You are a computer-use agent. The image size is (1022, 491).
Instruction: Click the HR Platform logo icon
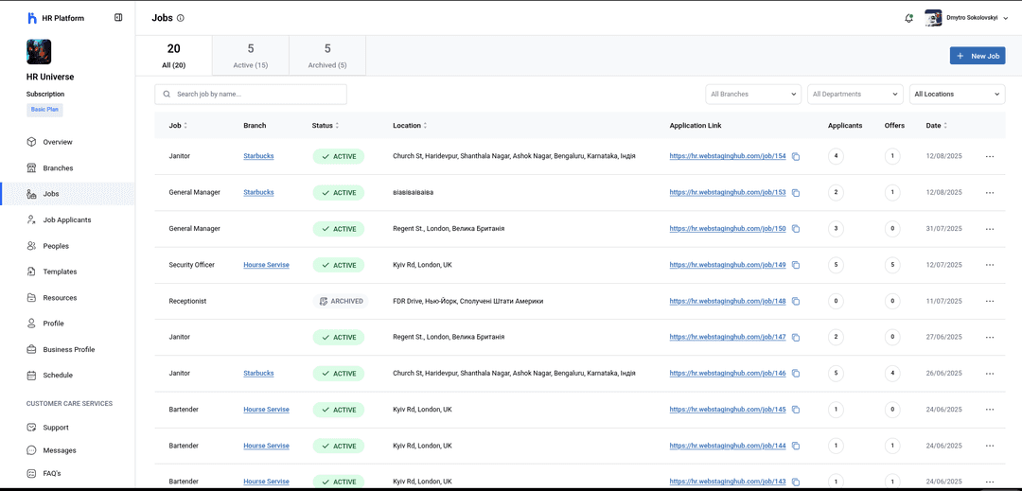coord(32,18)
